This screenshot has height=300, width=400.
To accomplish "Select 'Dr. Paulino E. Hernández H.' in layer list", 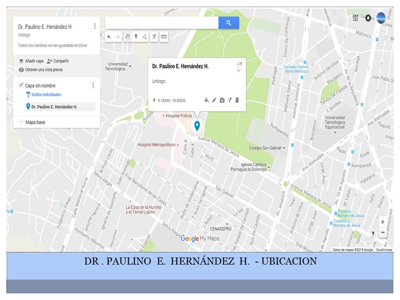I will (54, 107).
